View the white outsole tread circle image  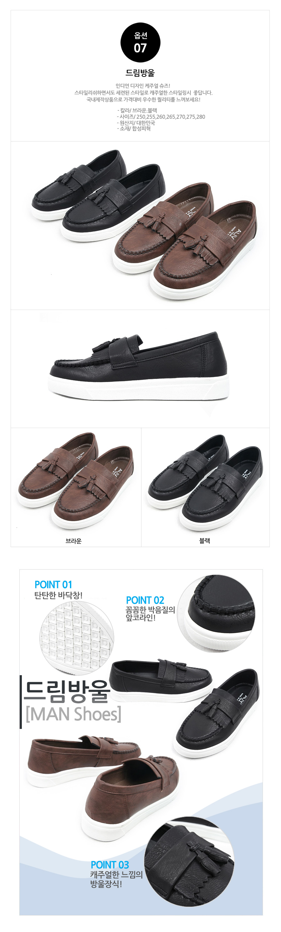pyautogui.click(x=77, y=638)
